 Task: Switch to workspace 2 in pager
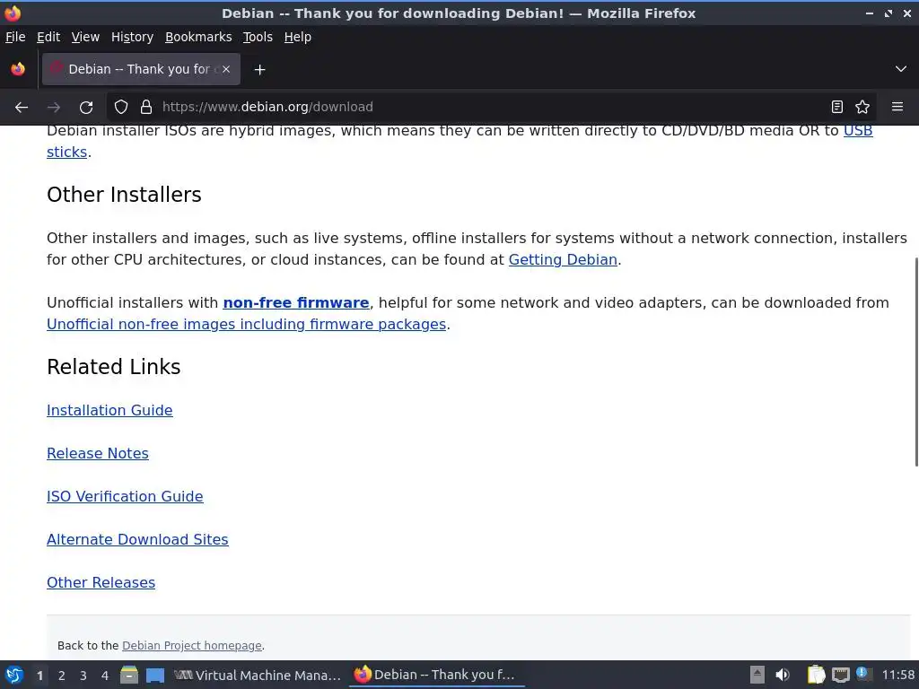click(x=62, y=676)
